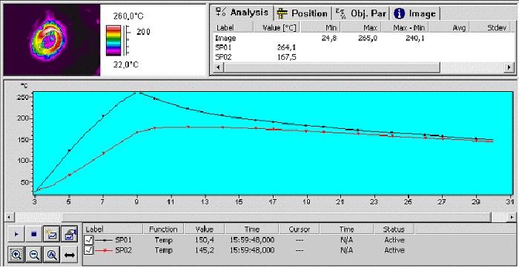
Task: Click the Function column header in plot legend
Action: (x=164, y=229)
